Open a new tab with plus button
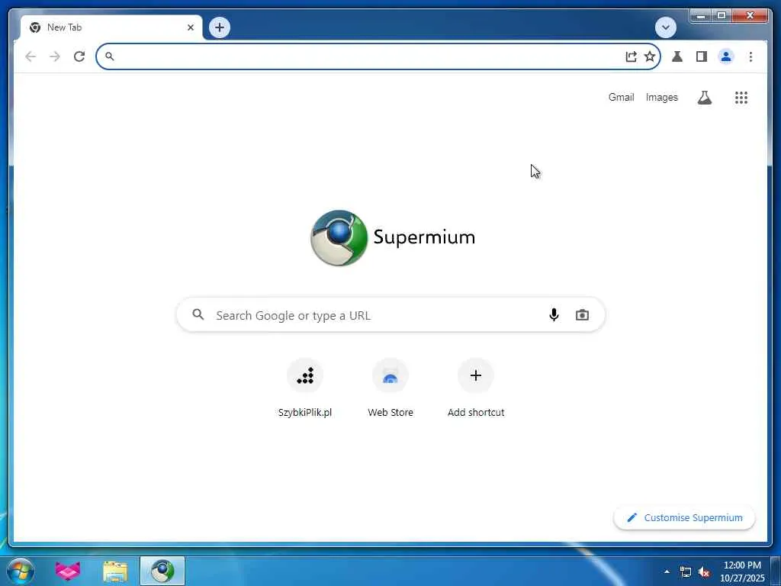 click(220, 27)
